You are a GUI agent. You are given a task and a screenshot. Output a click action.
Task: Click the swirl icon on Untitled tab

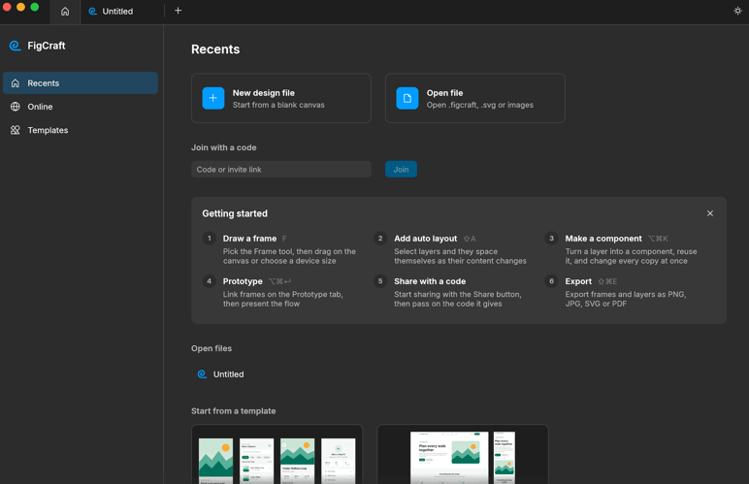[x=93, y=11]
